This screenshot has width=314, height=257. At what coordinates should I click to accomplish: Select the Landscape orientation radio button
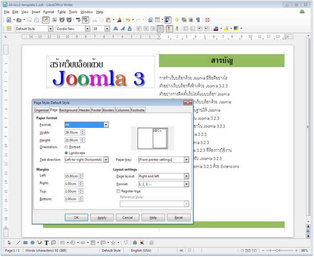coord(66,153)
